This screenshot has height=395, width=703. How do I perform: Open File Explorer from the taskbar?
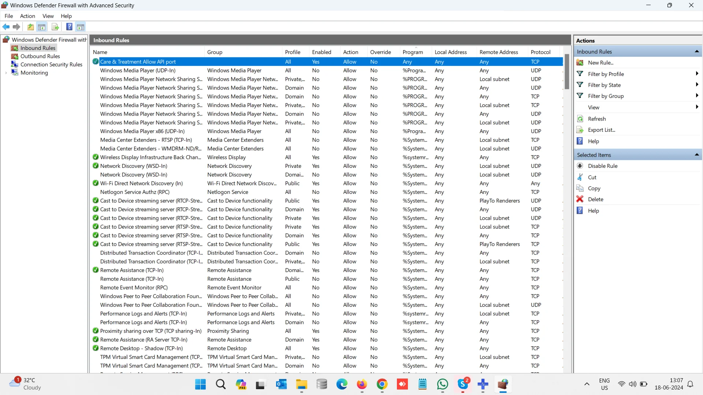click(302, 384)
